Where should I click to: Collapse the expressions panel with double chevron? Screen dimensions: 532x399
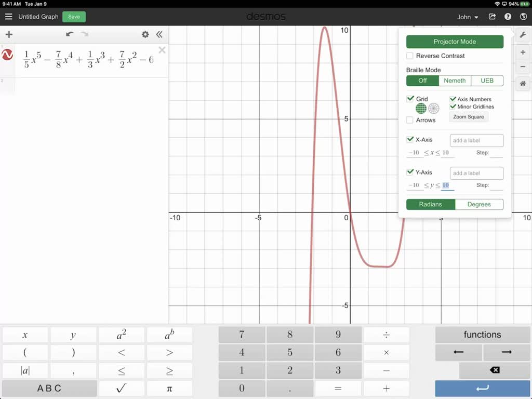tap(159, 34)
